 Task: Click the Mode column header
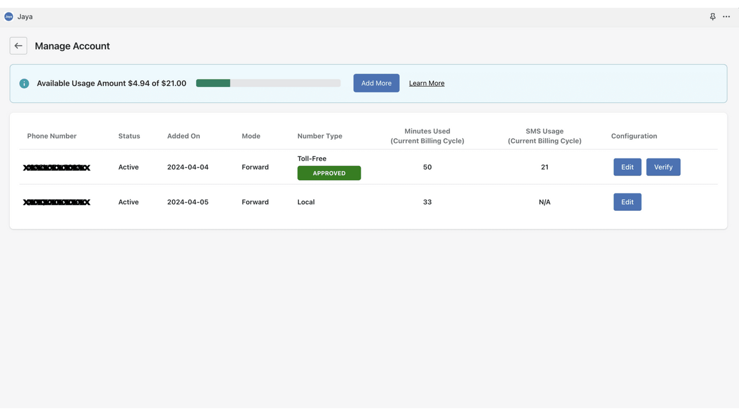(251, 136)
